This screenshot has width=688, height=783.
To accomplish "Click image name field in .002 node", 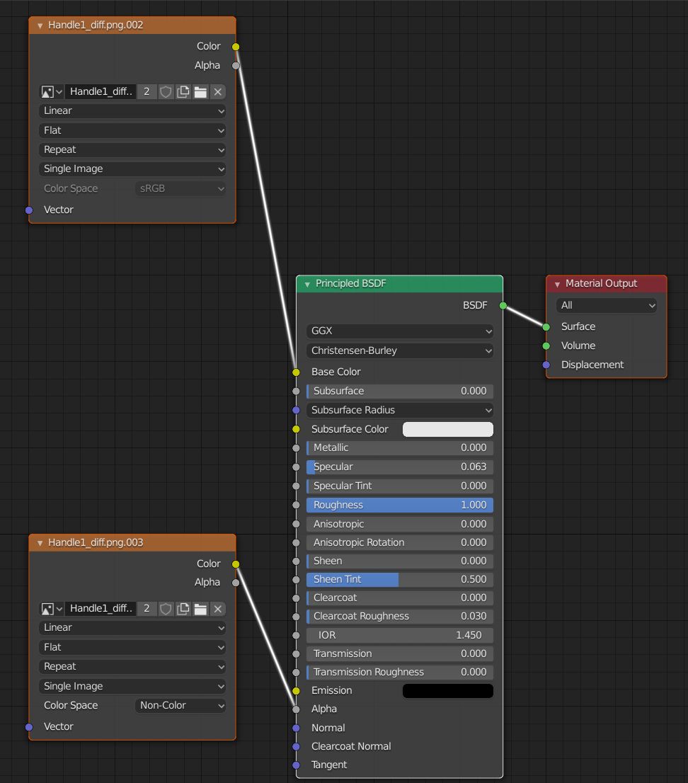I will 101,92.
